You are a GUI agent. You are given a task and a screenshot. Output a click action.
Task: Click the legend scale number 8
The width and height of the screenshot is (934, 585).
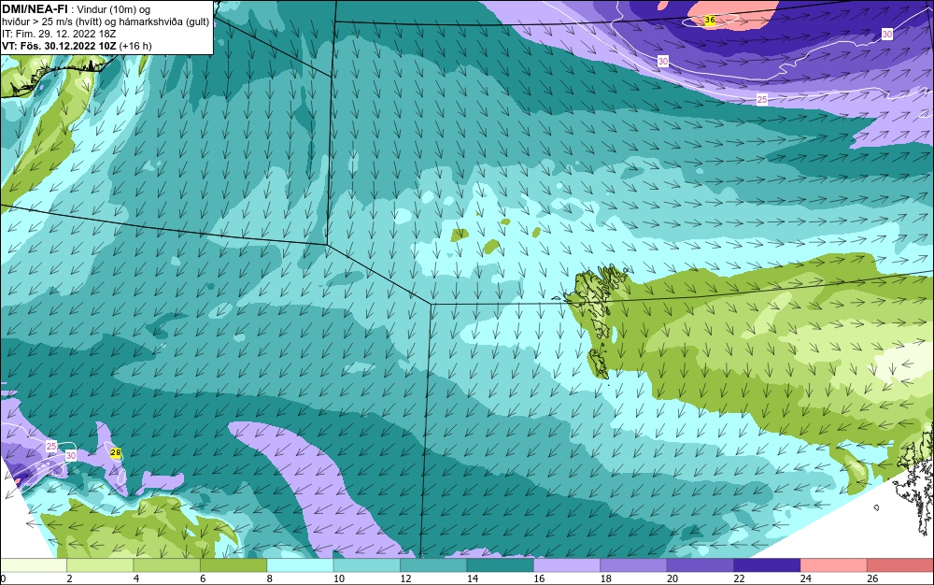point(269,578)
